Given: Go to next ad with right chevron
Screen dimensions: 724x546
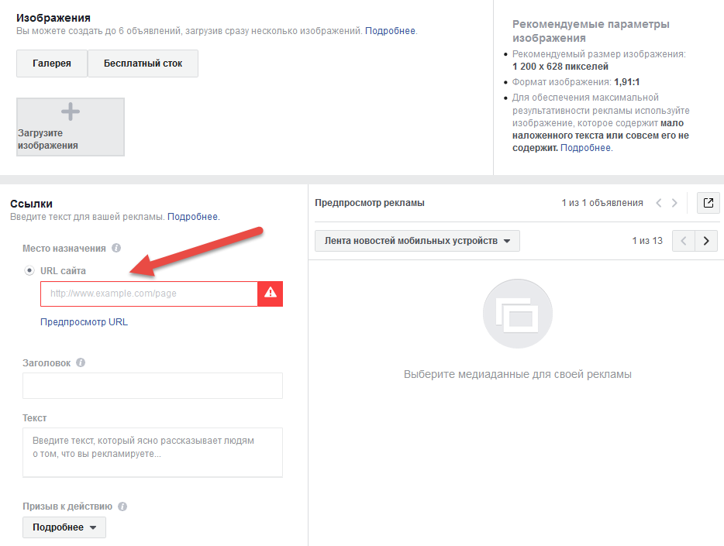Looking at the screenshot, I should 674,203.
